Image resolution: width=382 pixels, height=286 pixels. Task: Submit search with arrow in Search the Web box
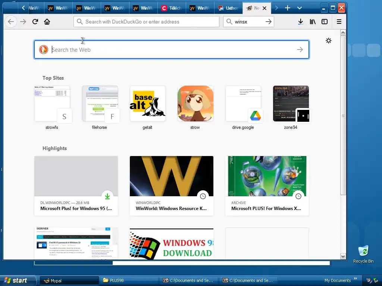click(x=300, y=50)
